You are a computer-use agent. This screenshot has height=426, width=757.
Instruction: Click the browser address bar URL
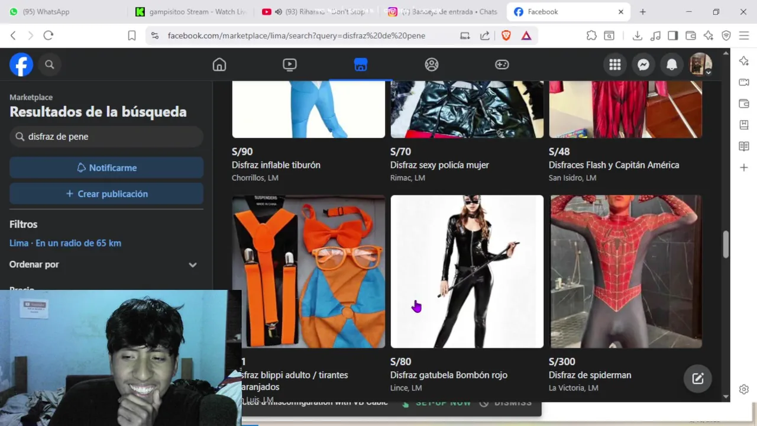point(296,35)
